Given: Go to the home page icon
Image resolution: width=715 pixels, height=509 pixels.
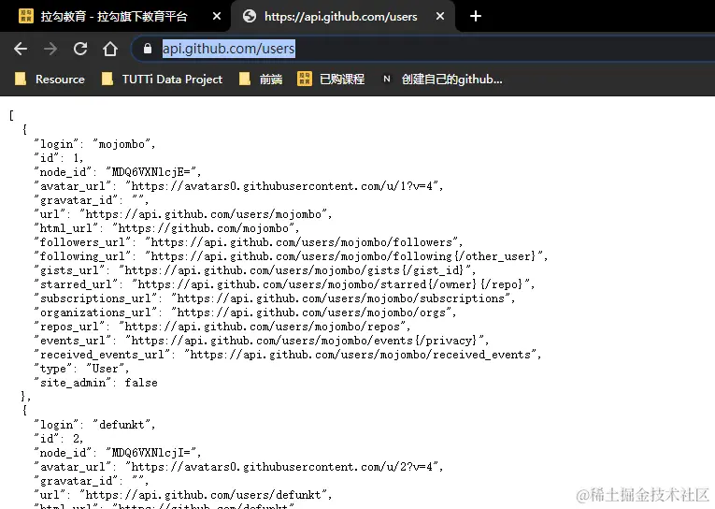Looking at the screenshot, I should tap(110, 49).
